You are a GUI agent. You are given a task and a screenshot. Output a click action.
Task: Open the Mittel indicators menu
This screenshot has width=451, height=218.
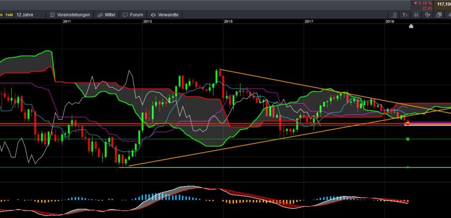(x=106, y=15)
